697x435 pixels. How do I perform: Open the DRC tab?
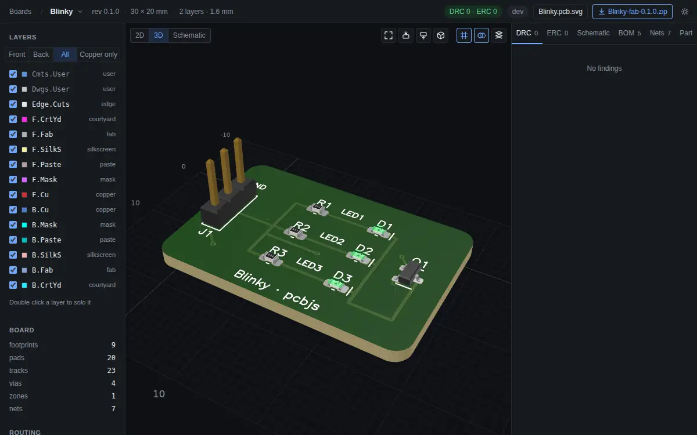tap(527, 33)
